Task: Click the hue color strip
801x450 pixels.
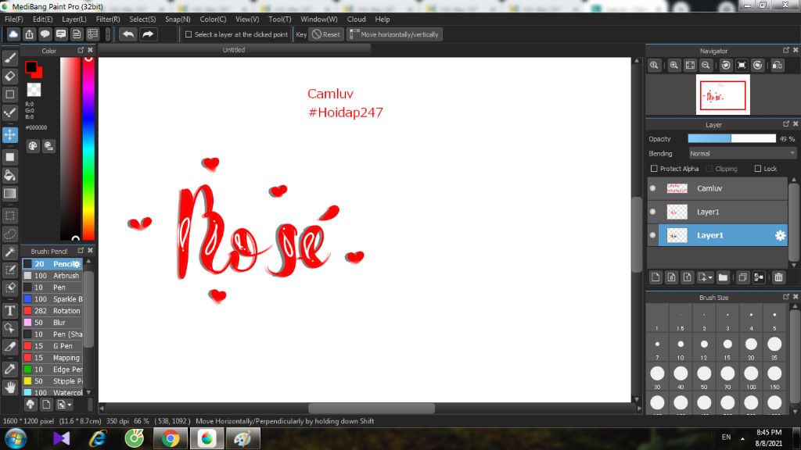Action: point(88,148)
